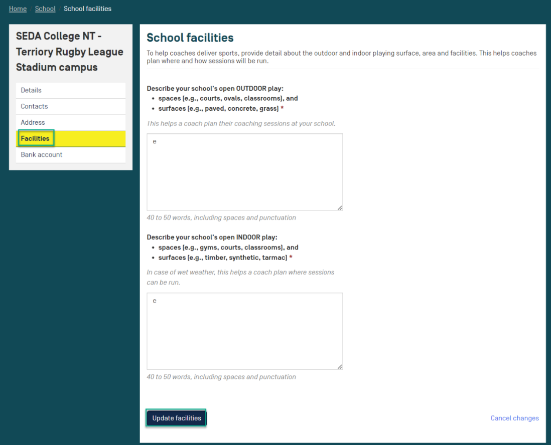The height and width of the screenshot is (445, 551).
Task: Open the Home breadcrumb link
Action: click(18, 9)
